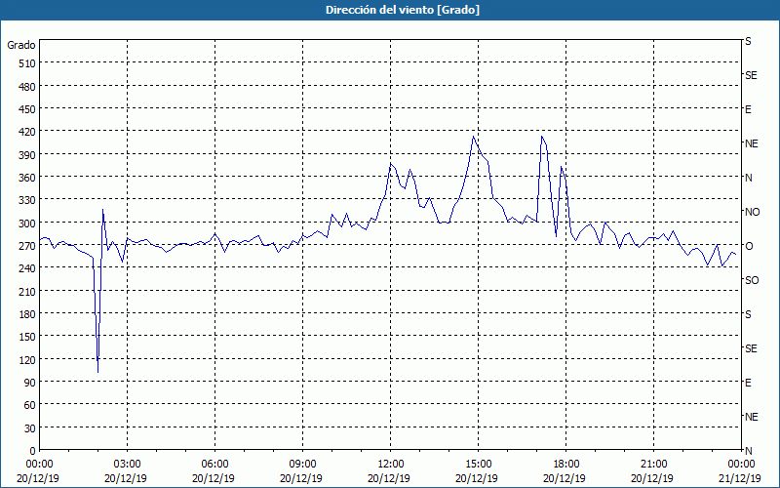Select the 20/12/19 date under 03:00
The image size is (780, 488).
point(126,478)
